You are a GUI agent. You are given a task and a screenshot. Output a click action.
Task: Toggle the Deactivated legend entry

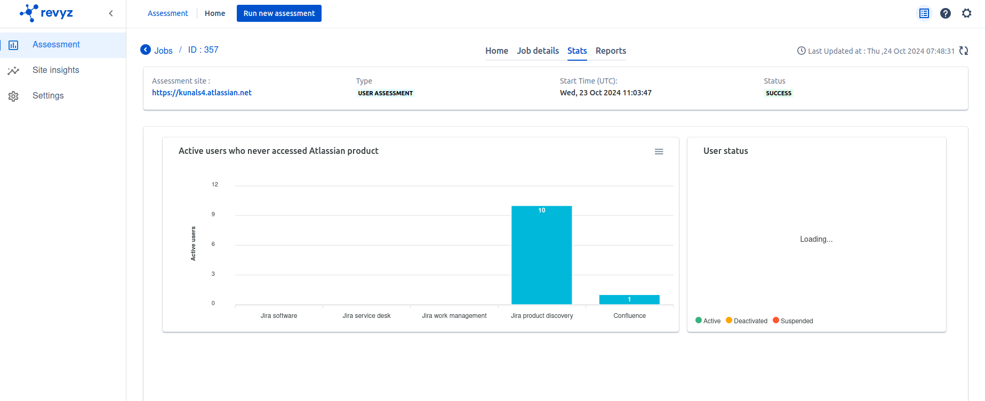pos(747,321)
